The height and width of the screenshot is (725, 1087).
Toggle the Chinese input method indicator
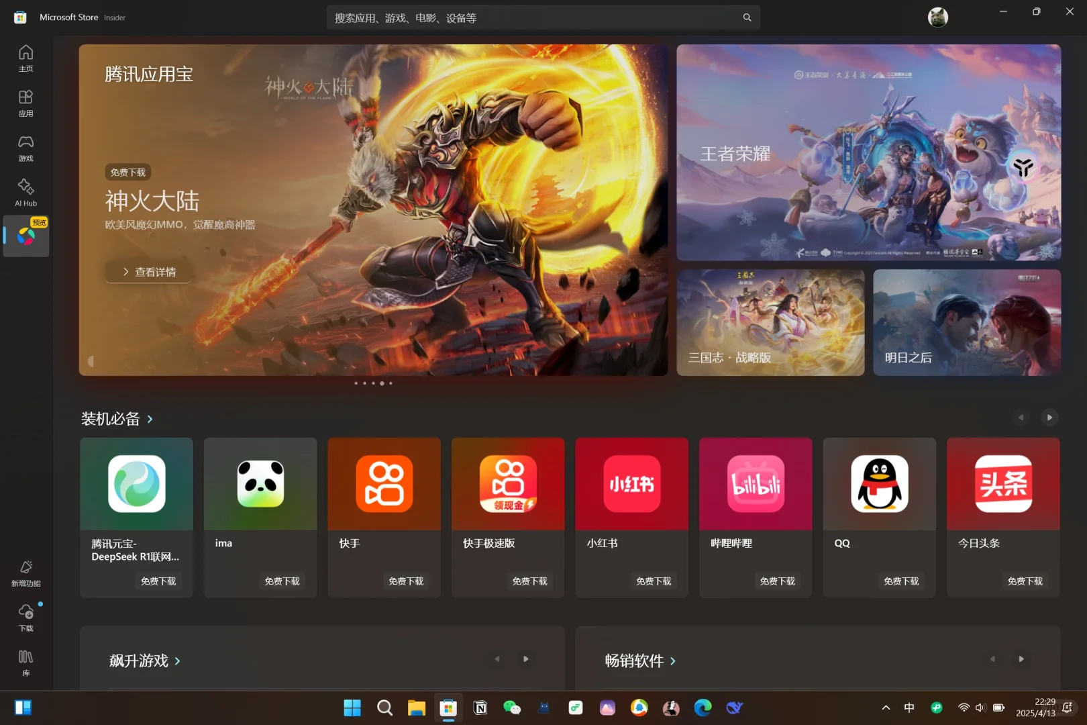click(x=909, y=708)
